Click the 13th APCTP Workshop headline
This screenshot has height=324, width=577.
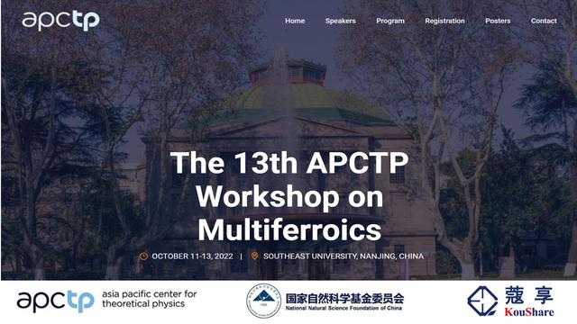289,196
